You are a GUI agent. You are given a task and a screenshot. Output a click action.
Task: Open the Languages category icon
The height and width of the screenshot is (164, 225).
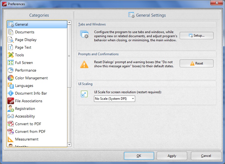(10, 86)
